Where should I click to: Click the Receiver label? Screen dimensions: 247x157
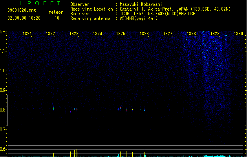80,14
